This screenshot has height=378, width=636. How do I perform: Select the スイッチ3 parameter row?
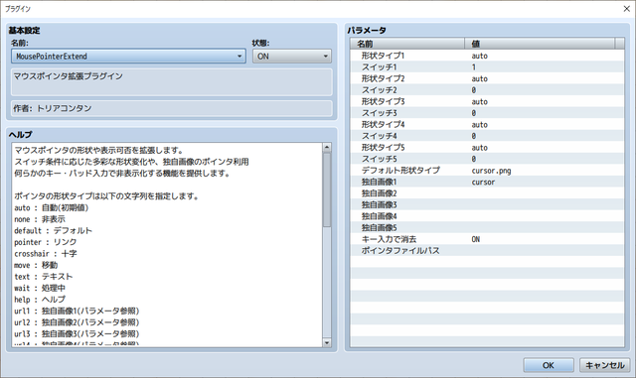(487, 113)
